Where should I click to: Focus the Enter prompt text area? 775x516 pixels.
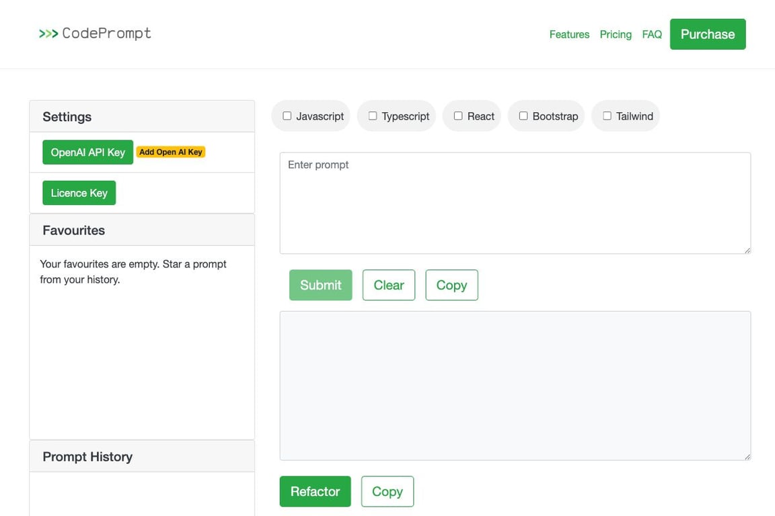(x=515, y=203)
